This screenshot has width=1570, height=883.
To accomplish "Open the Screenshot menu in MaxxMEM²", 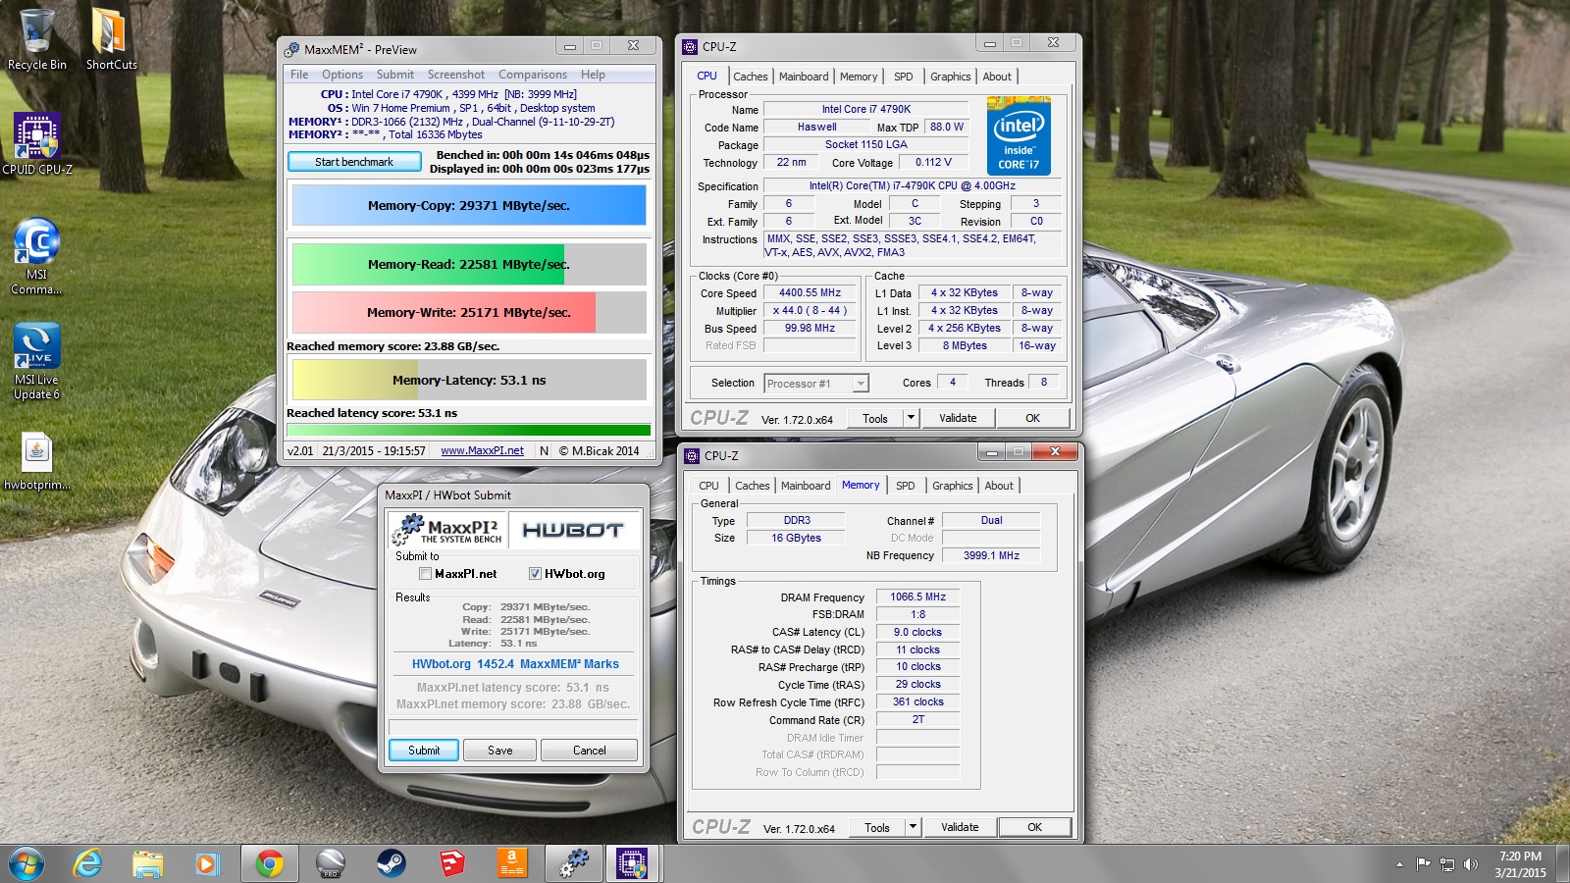I will [x=456, y=75].
